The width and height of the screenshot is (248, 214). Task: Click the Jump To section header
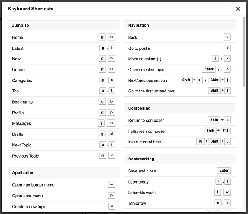tap(64, 25)
